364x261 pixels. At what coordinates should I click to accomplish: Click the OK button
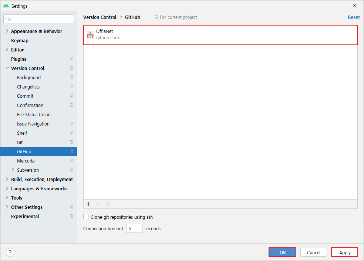(x=282, y=252)
